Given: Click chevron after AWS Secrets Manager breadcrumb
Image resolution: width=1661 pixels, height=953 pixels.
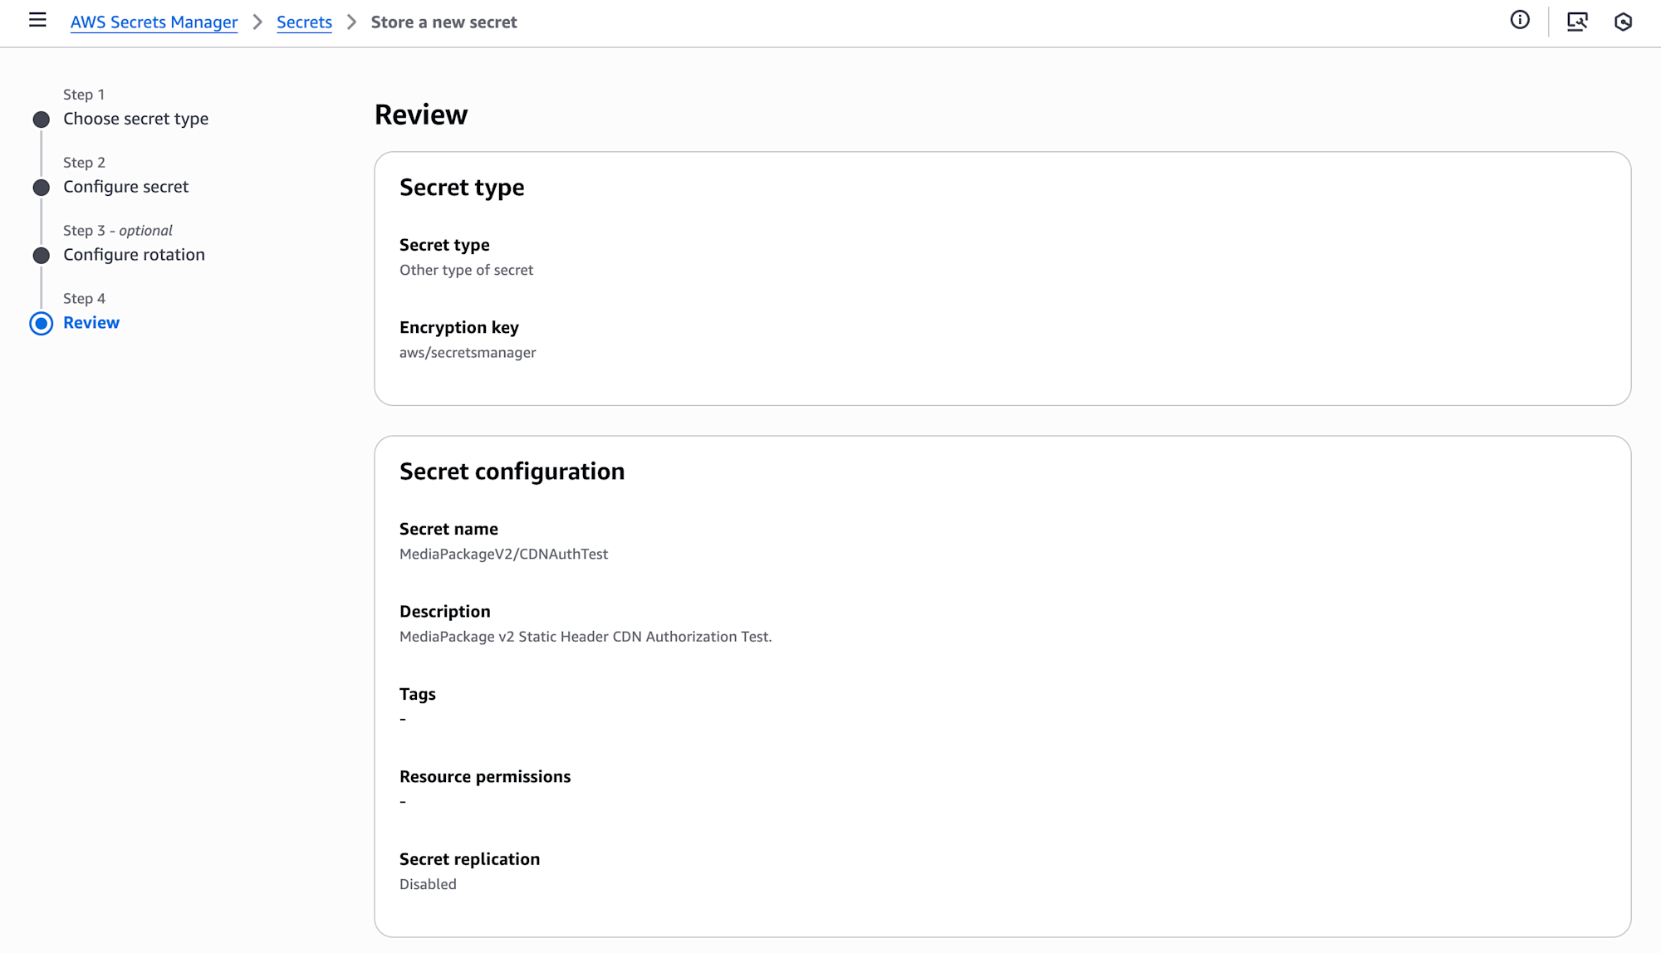Looking at the screenshot, I should tap(257, 22).
